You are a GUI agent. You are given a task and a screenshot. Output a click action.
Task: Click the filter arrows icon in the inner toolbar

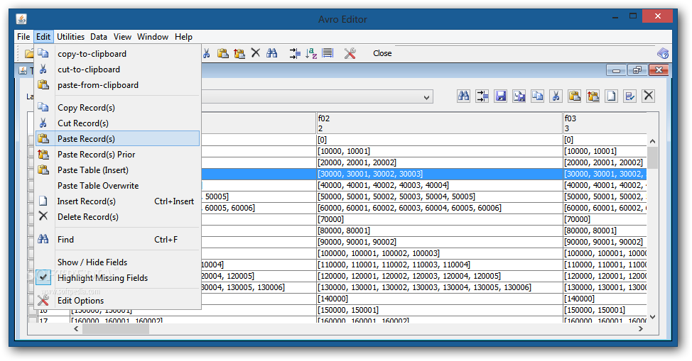(482, 96)
